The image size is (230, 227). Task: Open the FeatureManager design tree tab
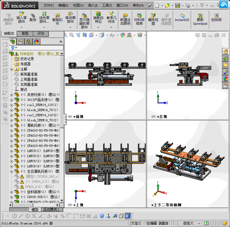pyautogui.click(x=13, y=42)
